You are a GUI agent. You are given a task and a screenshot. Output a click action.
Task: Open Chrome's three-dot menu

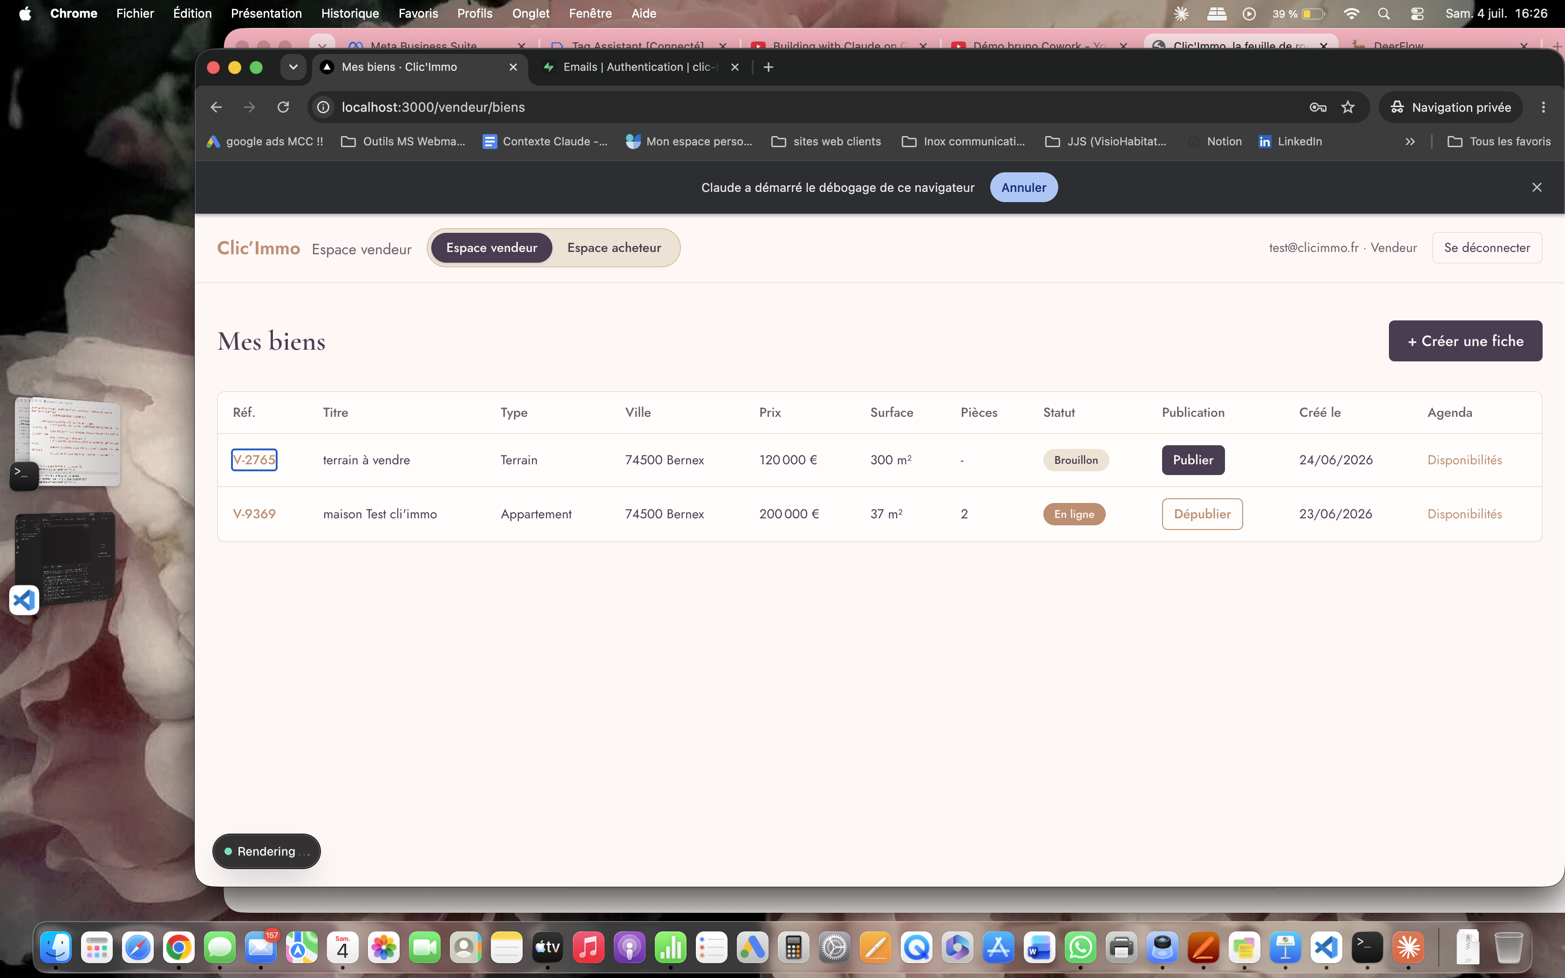1544,107
